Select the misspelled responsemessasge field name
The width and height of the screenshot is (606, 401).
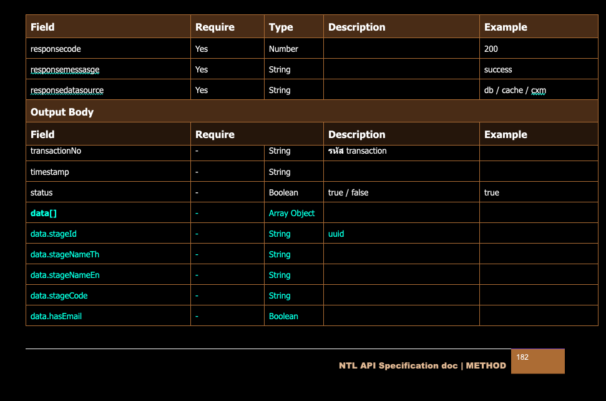pos(65,69)
